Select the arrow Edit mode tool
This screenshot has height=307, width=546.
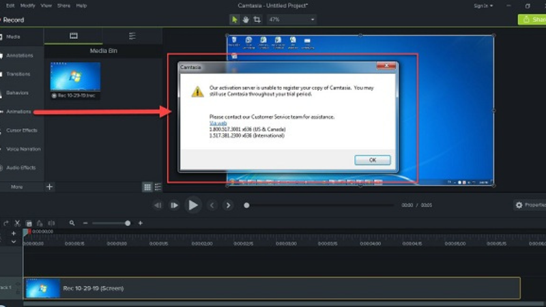click(235, 20)
